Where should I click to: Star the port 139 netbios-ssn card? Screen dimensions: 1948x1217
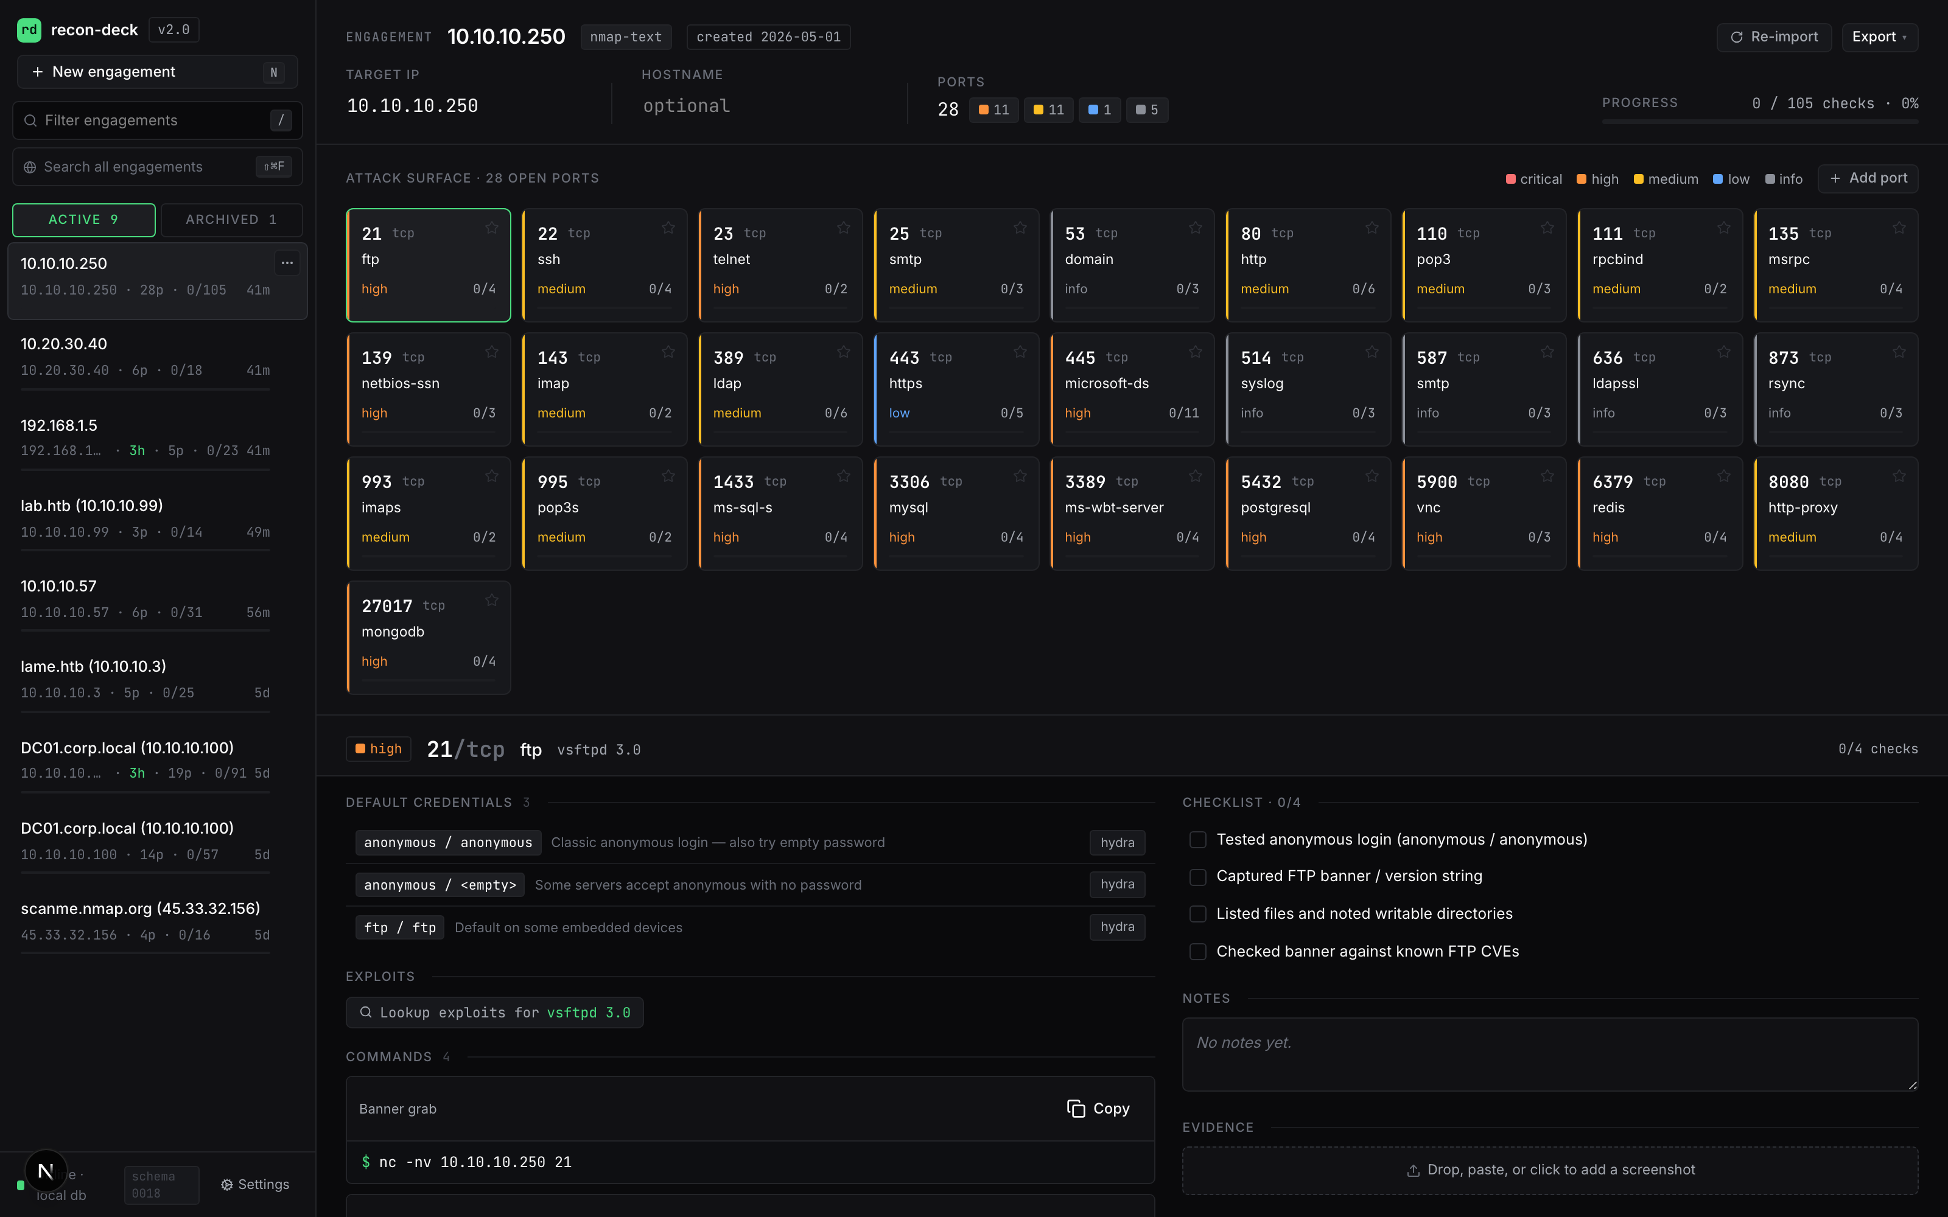tap(491, 352)
